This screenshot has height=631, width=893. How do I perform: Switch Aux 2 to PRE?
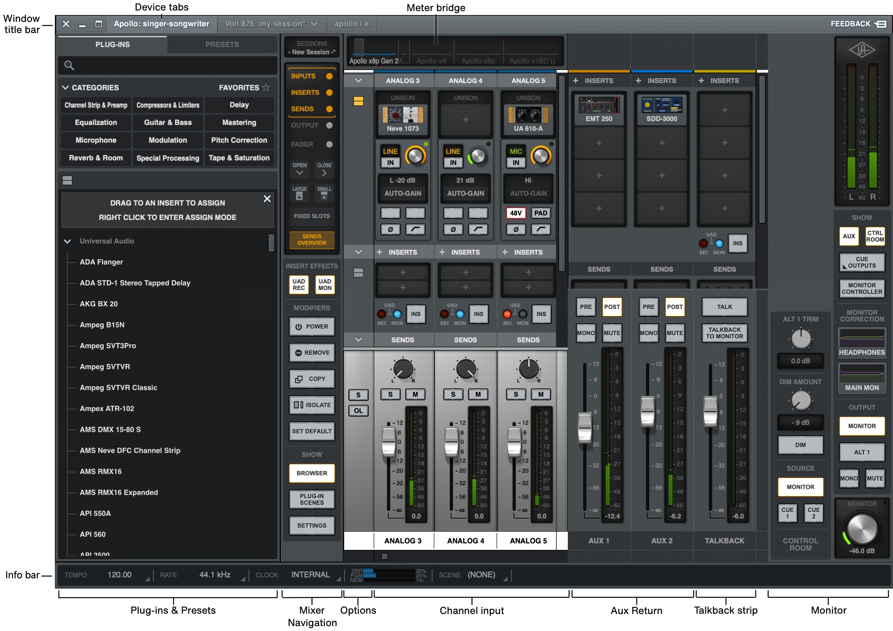(649, 307)
